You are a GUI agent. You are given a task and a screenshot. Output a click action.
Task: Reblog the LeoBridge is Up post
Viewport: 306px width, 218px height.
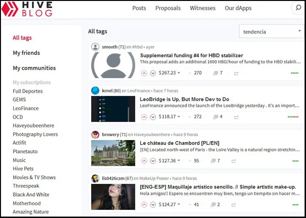pos(236,117)
